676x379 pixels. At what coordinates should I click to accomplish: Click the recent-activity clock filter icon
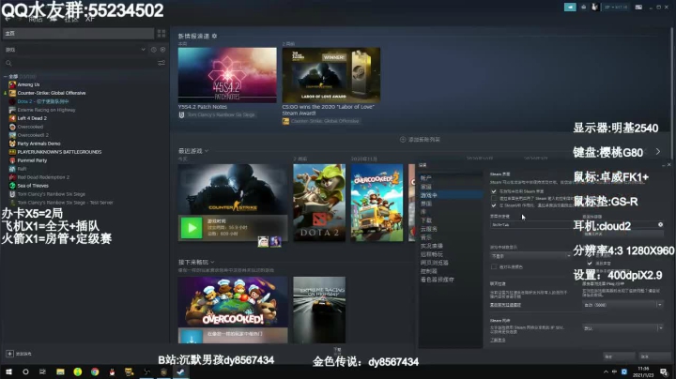click(x=153, y=50)
